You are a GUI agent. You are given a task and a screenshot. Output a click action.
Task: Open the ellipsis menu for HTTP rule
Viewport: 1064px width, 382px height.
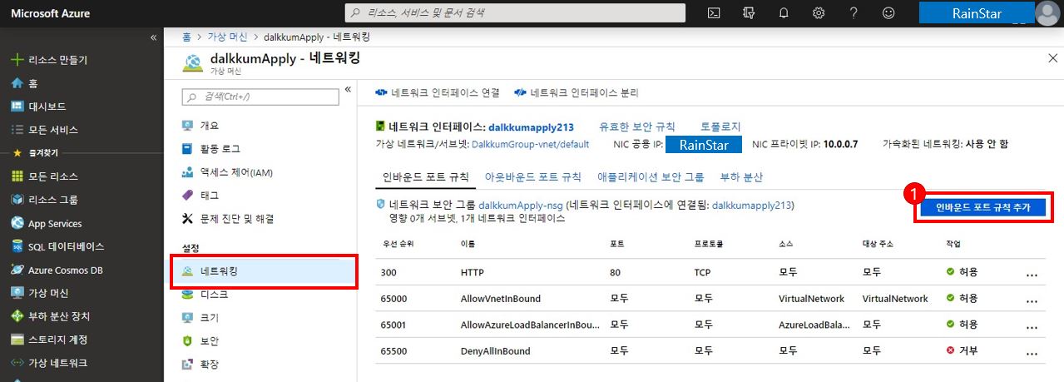click(x=1032, y=274)
